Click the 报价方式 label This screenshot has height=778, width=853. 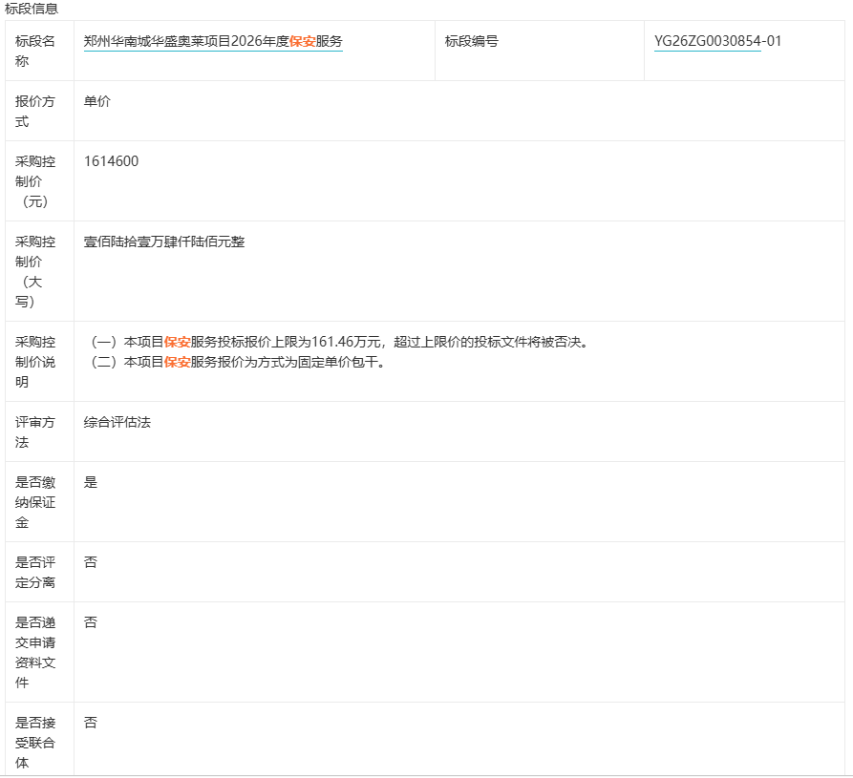36,111
